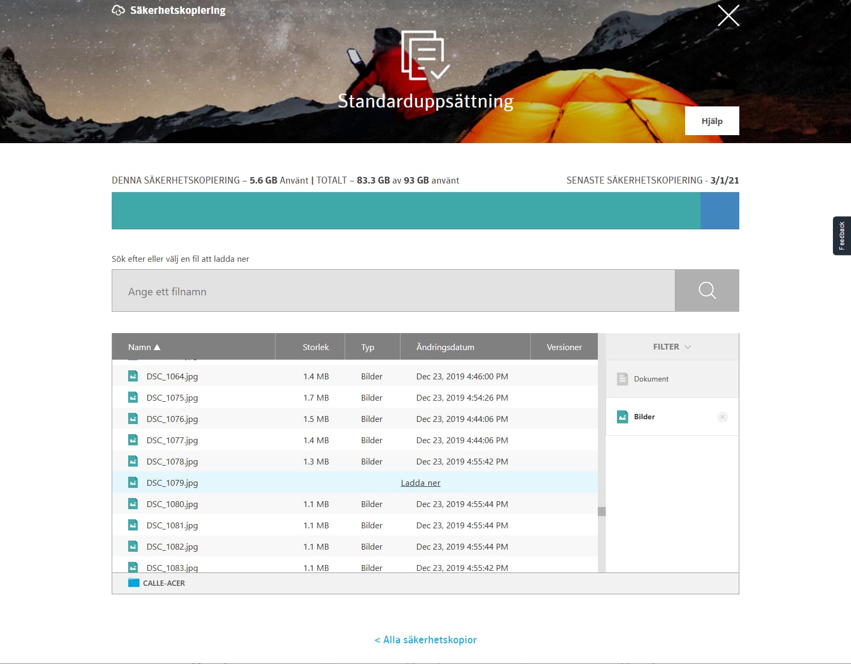Click the image icon beside DSC_1076.jpg

click(x=133, y=419)
